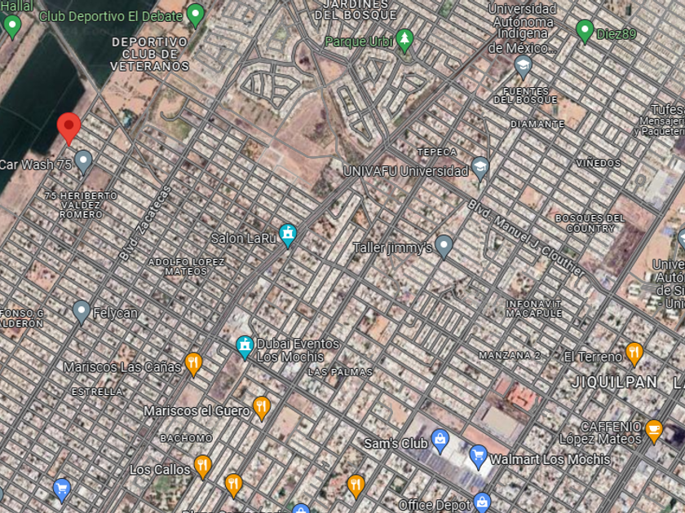Click the VIÑEDOS neighborhood label
The height and width of the screenshot is (513, 685).
pyautogui.click(x=598, y=163)
